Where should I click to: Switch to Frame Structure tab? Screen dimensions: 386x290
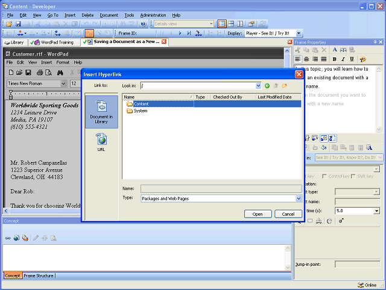point(39,275)
